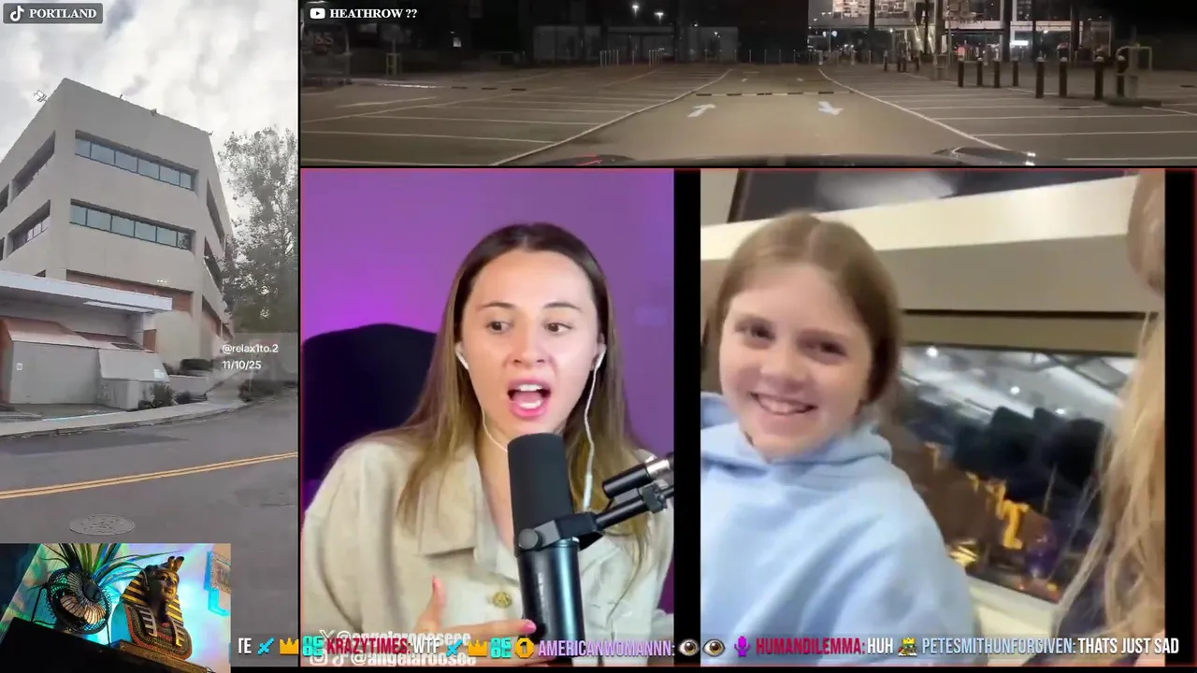
Task: Click the THATS JUST SAD chat message
Action: [1128, 647]
